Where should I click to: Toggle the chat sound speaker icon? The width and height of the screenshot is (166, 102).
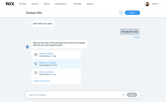pyautogui.click(x=121, y=13)
